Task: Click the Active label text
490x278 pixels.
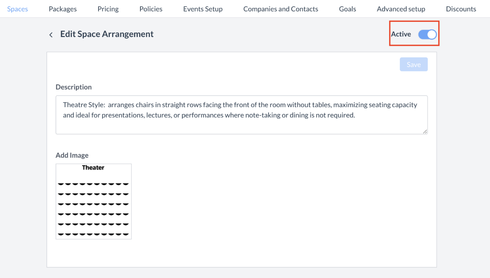Action: click(401, 34)
